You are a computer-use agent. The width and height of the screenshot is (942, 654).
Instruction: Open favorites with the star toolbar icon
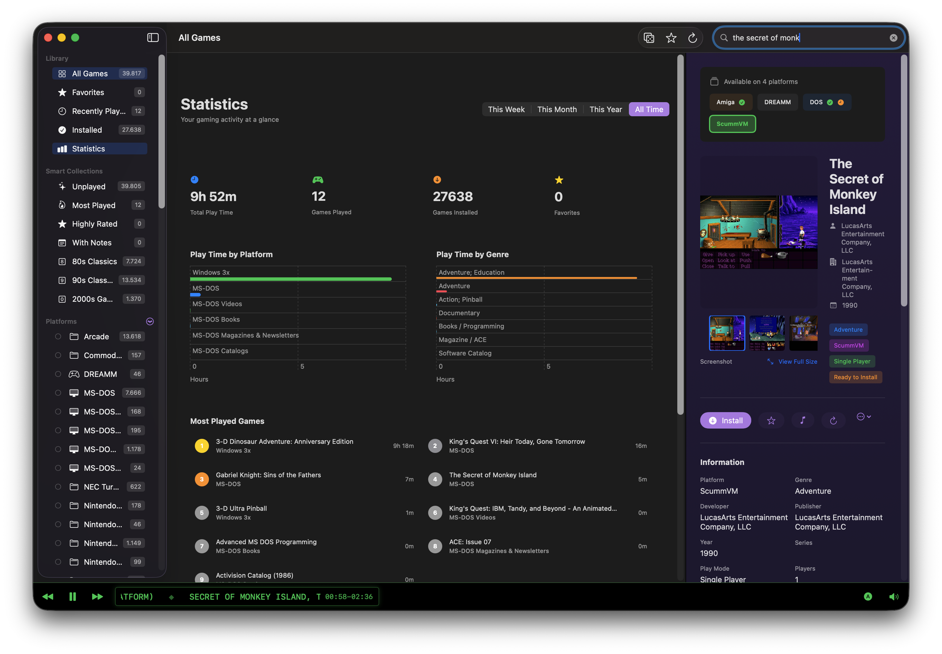(671, 37)
